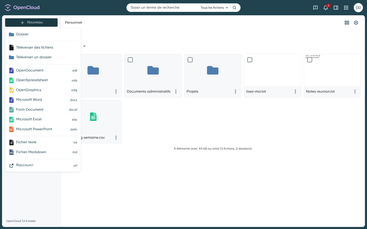Create a new Fichier Markdown
Image resolution: width=367 pixels, height=229 pixels.
pyautogui.click(x=43, y=152)
